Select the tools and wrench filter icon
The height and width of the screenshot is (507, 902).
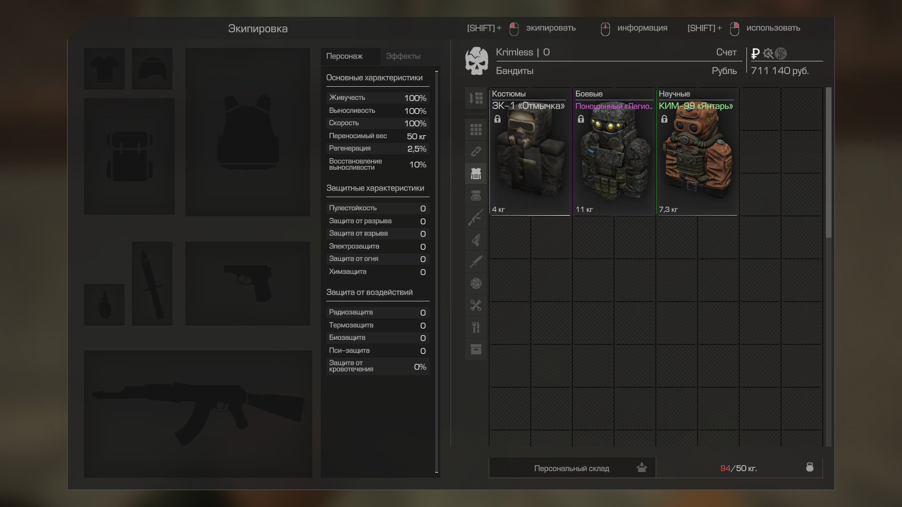476,305
